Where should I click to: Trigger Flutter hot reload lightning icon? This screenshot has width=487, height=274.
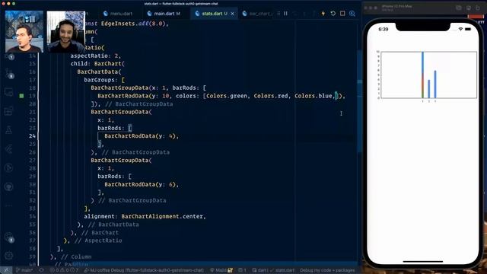coord(323,14)
